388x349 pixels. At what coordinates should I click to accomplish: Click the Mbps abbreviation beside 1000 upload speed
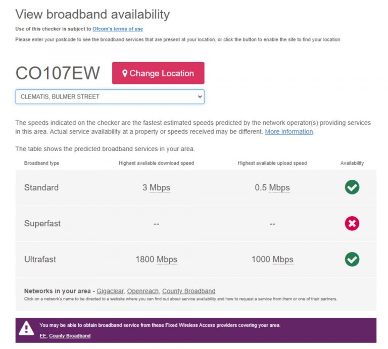pyautogui.click(x=283, y=260)
